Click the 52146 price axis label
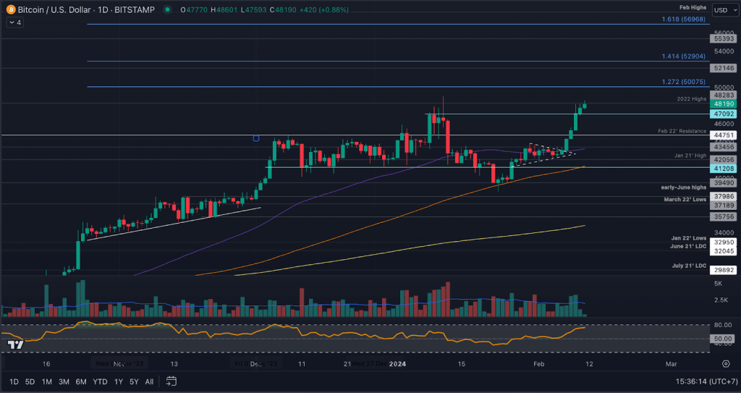741x393 pixels. point(723,68)
